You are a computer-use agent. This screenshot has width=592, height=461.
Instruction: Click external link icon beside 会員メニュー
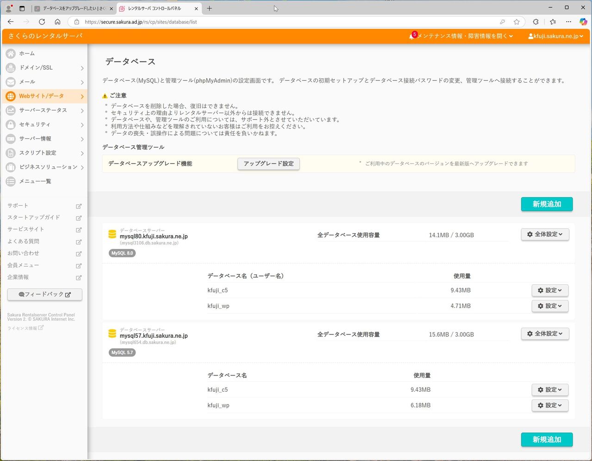[x=79, y=266]
